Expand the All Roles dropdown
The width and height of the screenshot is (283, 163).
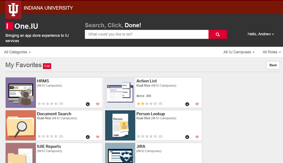272,52
